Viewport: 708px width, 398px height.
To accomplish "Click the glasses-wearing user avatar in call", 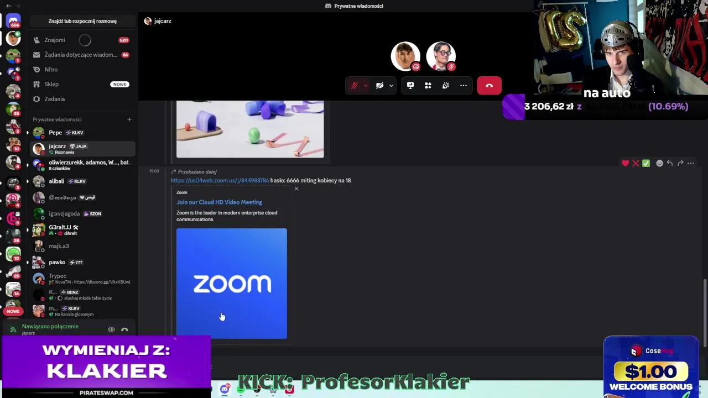I will pos(441,56).
